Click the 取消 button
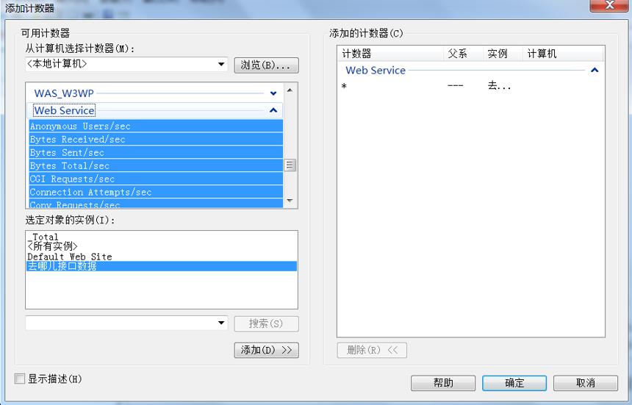Image resolution: width=632 pixels, height=405 pixels. coord(585,383)
